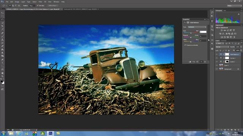Hide the layer with the black mask
The height and width of the screenshot is (136, 243).
[x=216, y=62]
